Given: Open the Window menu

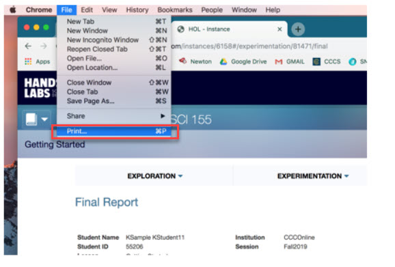Looking at the screenshot, I should pyautogui.click(x=244, y=10).
